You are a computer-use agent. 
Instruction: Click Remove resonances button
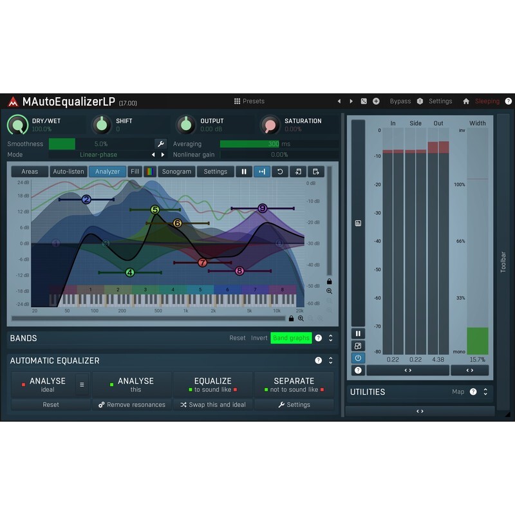click(x=132, y=405)
